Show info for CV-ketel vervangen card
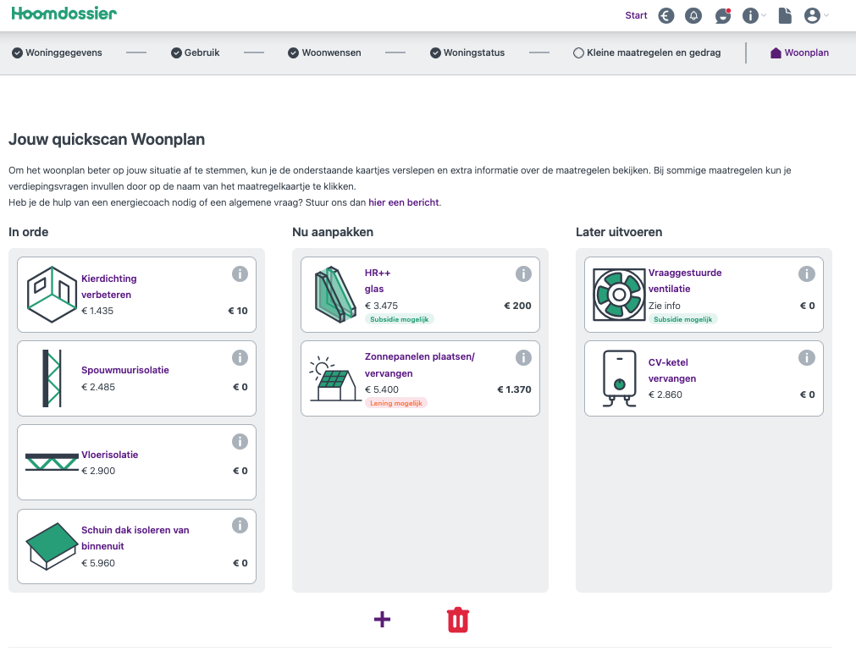856x668 pixels. pos(806,357)
